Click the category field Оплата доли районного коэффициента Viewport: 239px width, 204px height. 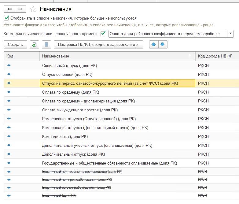pos(168,34)
